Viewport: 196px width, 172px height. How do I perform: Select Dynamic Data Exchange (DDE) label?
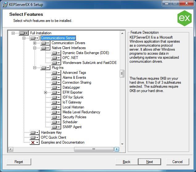click(86, 53)
